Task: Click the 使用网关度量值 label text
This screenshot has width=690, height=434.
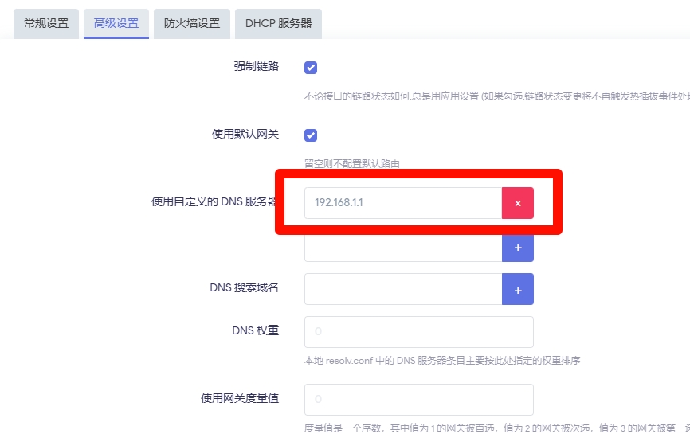Action: [240, 398]
